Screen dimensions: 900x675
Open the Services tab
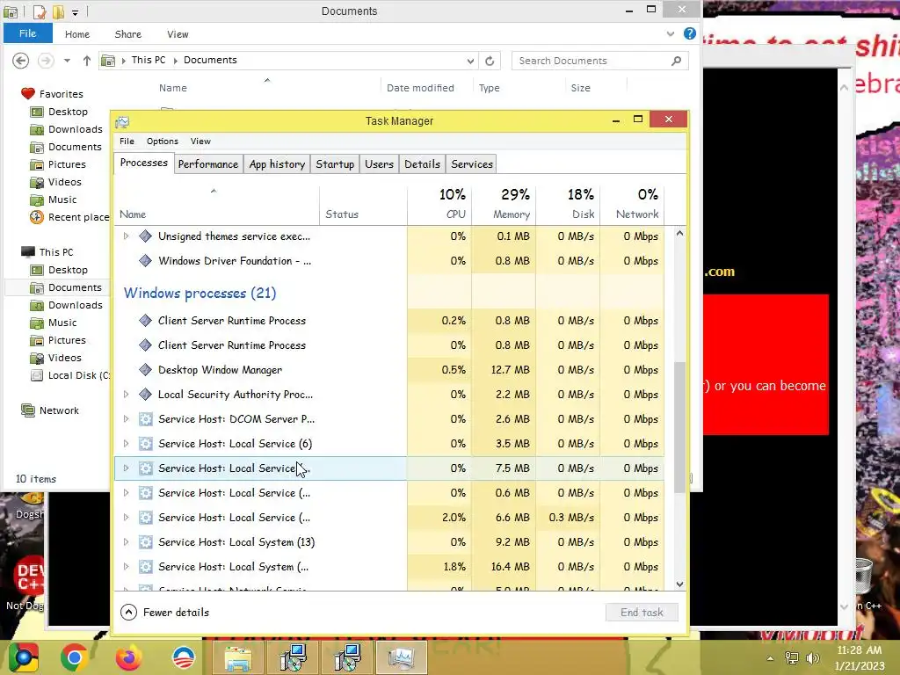click(471, 164)
